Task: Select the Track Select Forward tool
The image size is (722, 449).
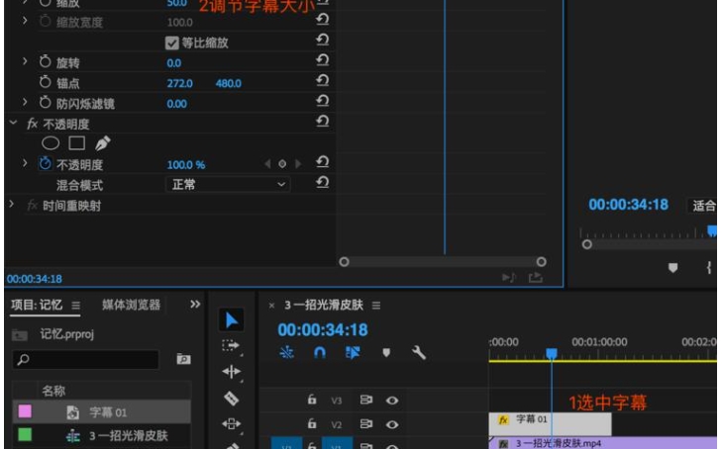Action: point(231,346)
